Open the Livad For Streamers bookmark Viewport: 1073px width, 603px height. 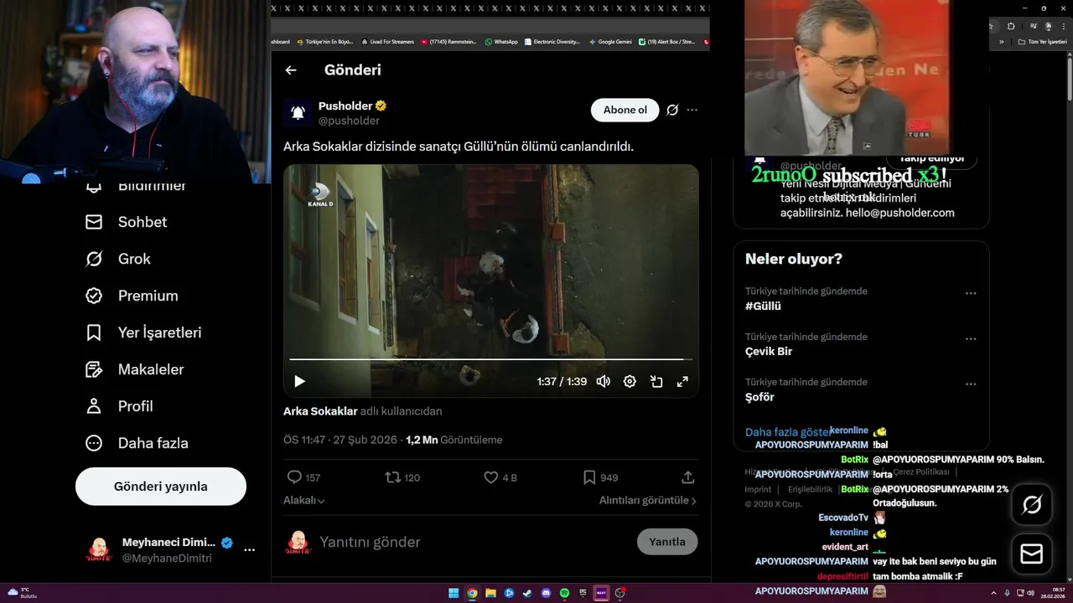pos(388,41)
